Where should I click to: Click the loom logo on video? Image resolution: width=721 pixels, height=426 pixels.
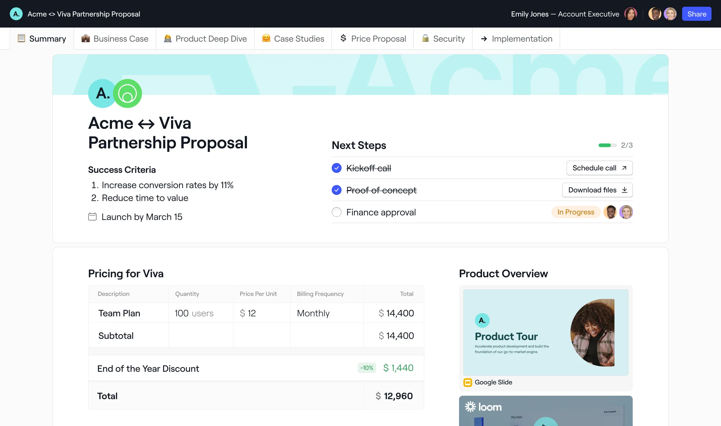pos(483,407)
